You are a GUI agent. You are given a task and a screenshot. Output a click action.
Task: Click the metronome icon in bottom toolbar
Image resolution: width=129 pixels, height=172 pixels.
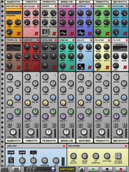(82, 169)
